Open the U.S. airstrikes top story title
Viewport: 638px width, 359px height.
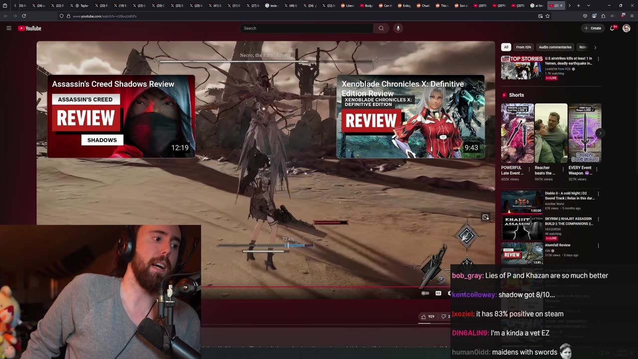[x=569, y=61]
